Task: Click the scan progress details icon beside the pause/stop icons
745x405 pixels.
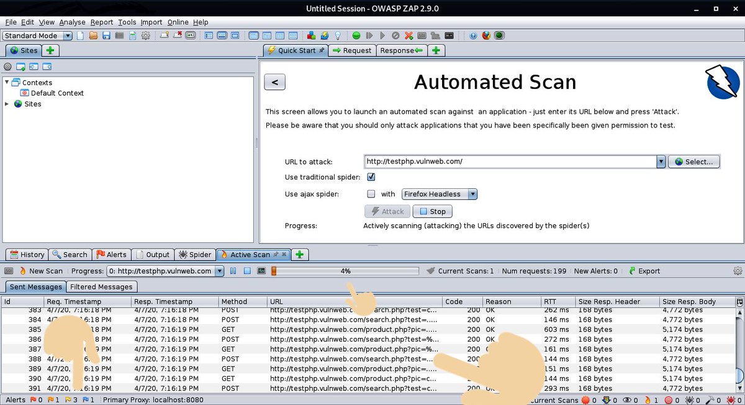Action: click(261, 271)
